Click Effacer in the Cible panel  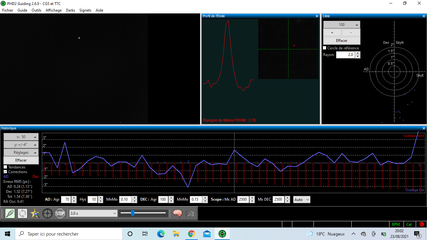pos(342,41)
